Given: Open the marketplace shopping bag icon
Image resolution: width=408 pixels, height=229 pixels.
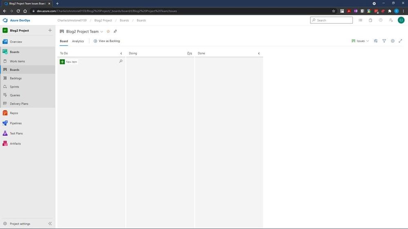Looking at the screenshot, I should (370, 20).
